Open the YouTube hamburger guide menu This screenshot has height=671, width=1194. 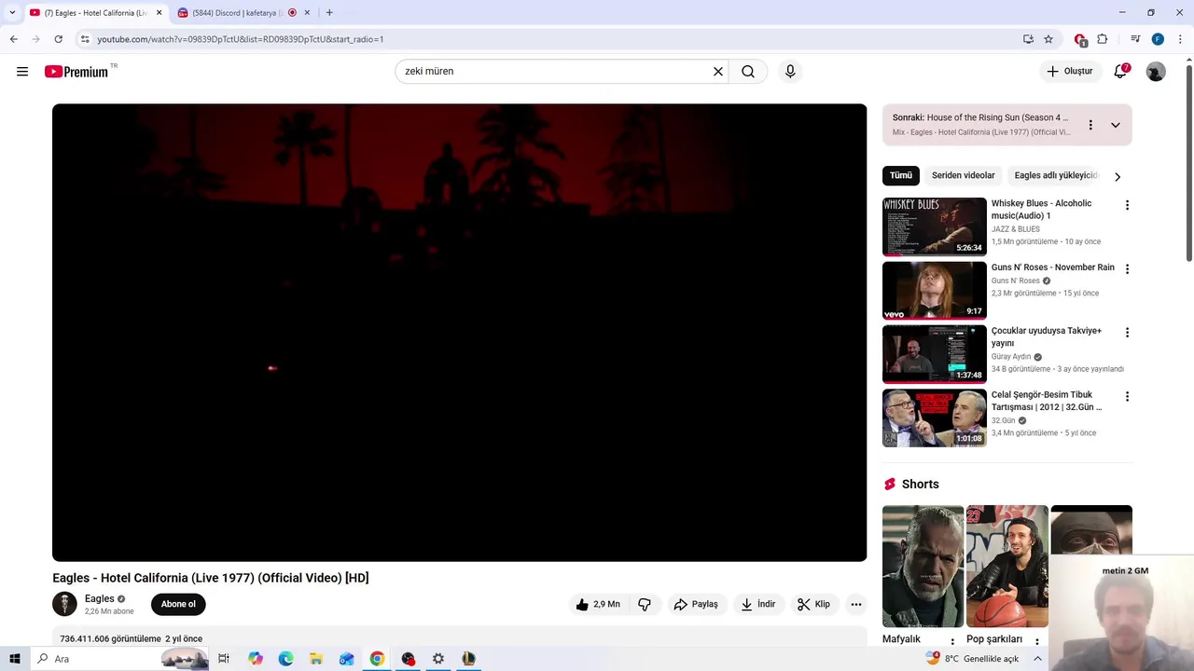click(x=22, y=72)
